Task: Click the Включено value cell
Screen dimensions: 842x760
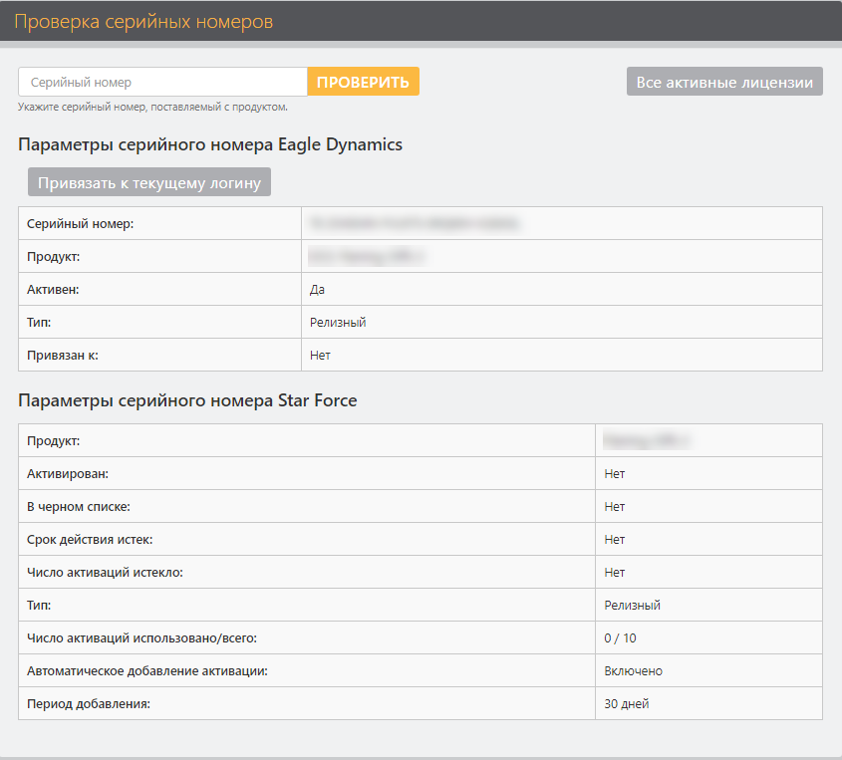Action: pyautogui.click(x=633, y=671)
